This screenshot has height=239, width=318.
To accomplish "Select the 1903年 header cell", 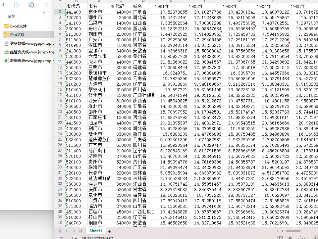I will pyautogui.click(x=239, y=6).
